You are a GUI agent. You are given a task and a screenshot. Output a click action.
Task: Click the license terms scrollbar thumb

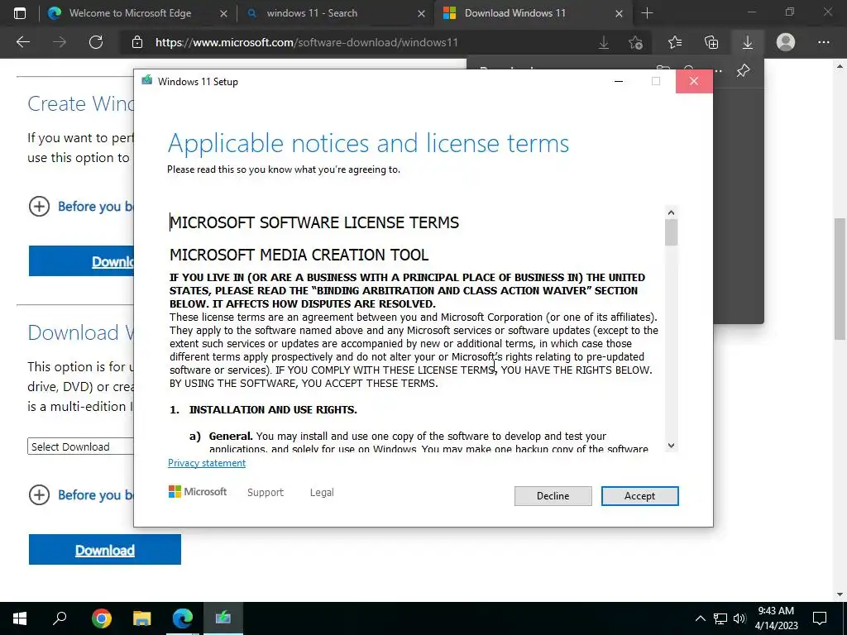point(671,232)
